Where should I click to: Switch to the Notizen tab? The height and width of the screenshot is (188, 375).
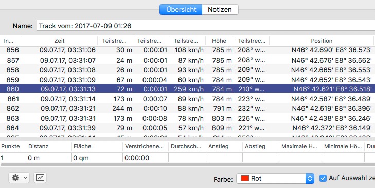tap(220, 10)
